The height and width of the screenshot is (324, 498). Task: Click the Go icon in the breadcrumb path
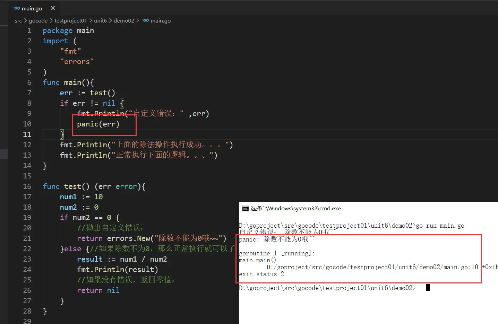(146, 20)
